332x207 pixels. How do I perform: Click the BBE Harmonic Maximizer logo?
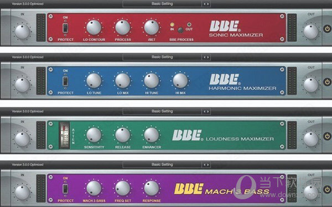click(x=242, y=82)
